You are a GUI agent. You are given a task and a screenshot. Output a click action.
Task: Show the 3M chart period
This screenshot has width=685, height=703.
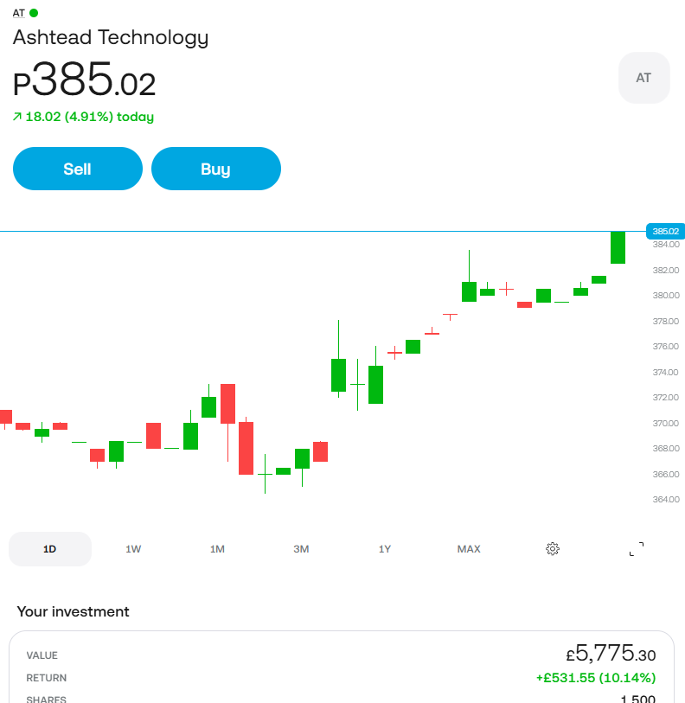click(x=301, y=549)
